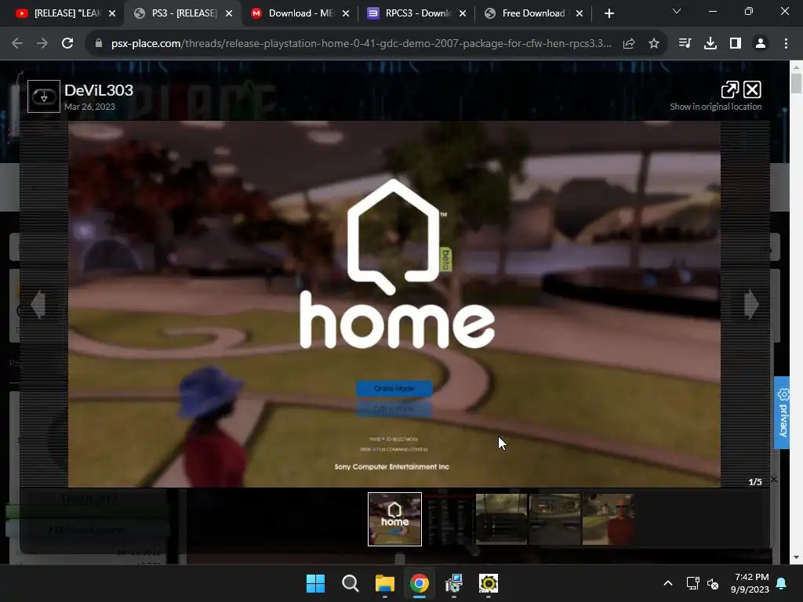Image resolution: width=803 pixels, height=602 pixels.
Task: Open the media control (tab music) icon
Action: tap(685, 44)
